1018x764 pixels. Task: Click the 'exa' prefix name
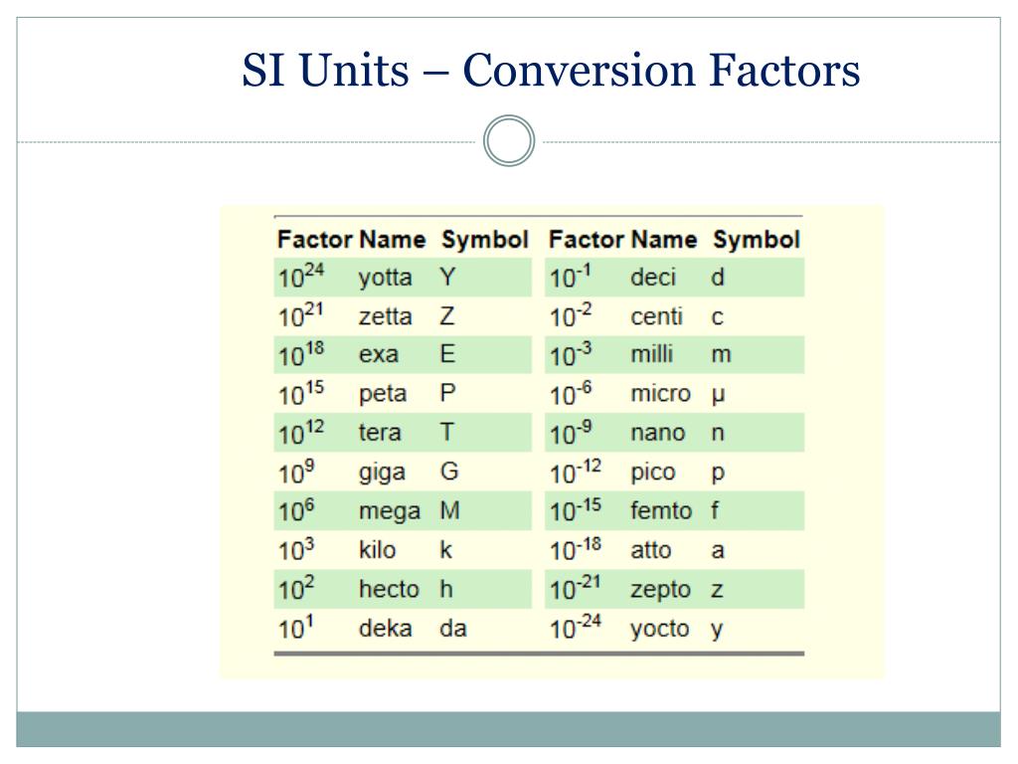point(379,355)
